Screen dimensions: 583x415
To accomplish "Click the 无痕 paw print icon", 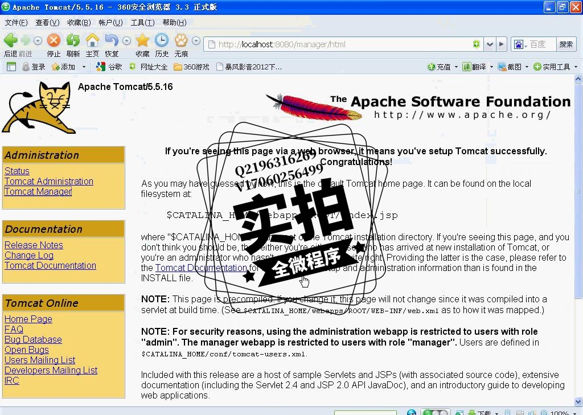I will (182, 40).
